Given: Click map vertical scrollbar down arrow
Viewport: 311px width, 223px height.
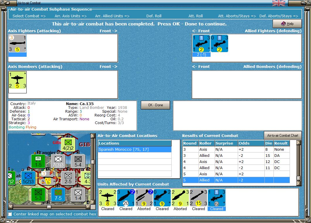Looking at the screenshot, I should click(93, 203).
